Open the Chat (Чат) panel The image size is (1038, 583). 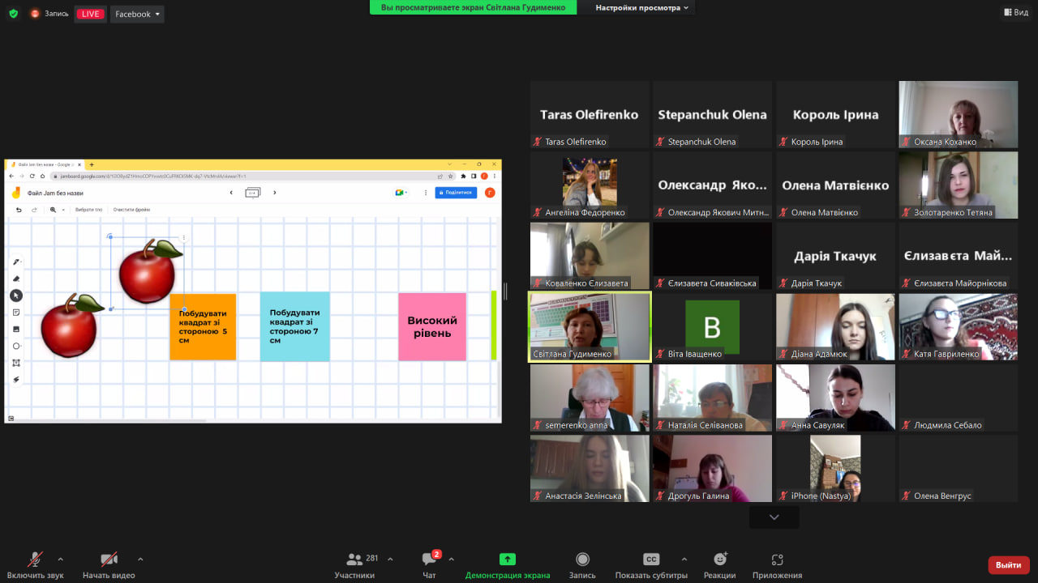point(429,560)
